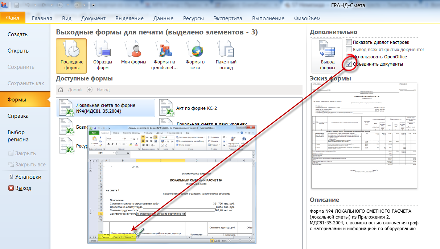This screenshot has height=249, width=440.
Task: Open quick access toolbar customize dropdown
Action: 93,5
